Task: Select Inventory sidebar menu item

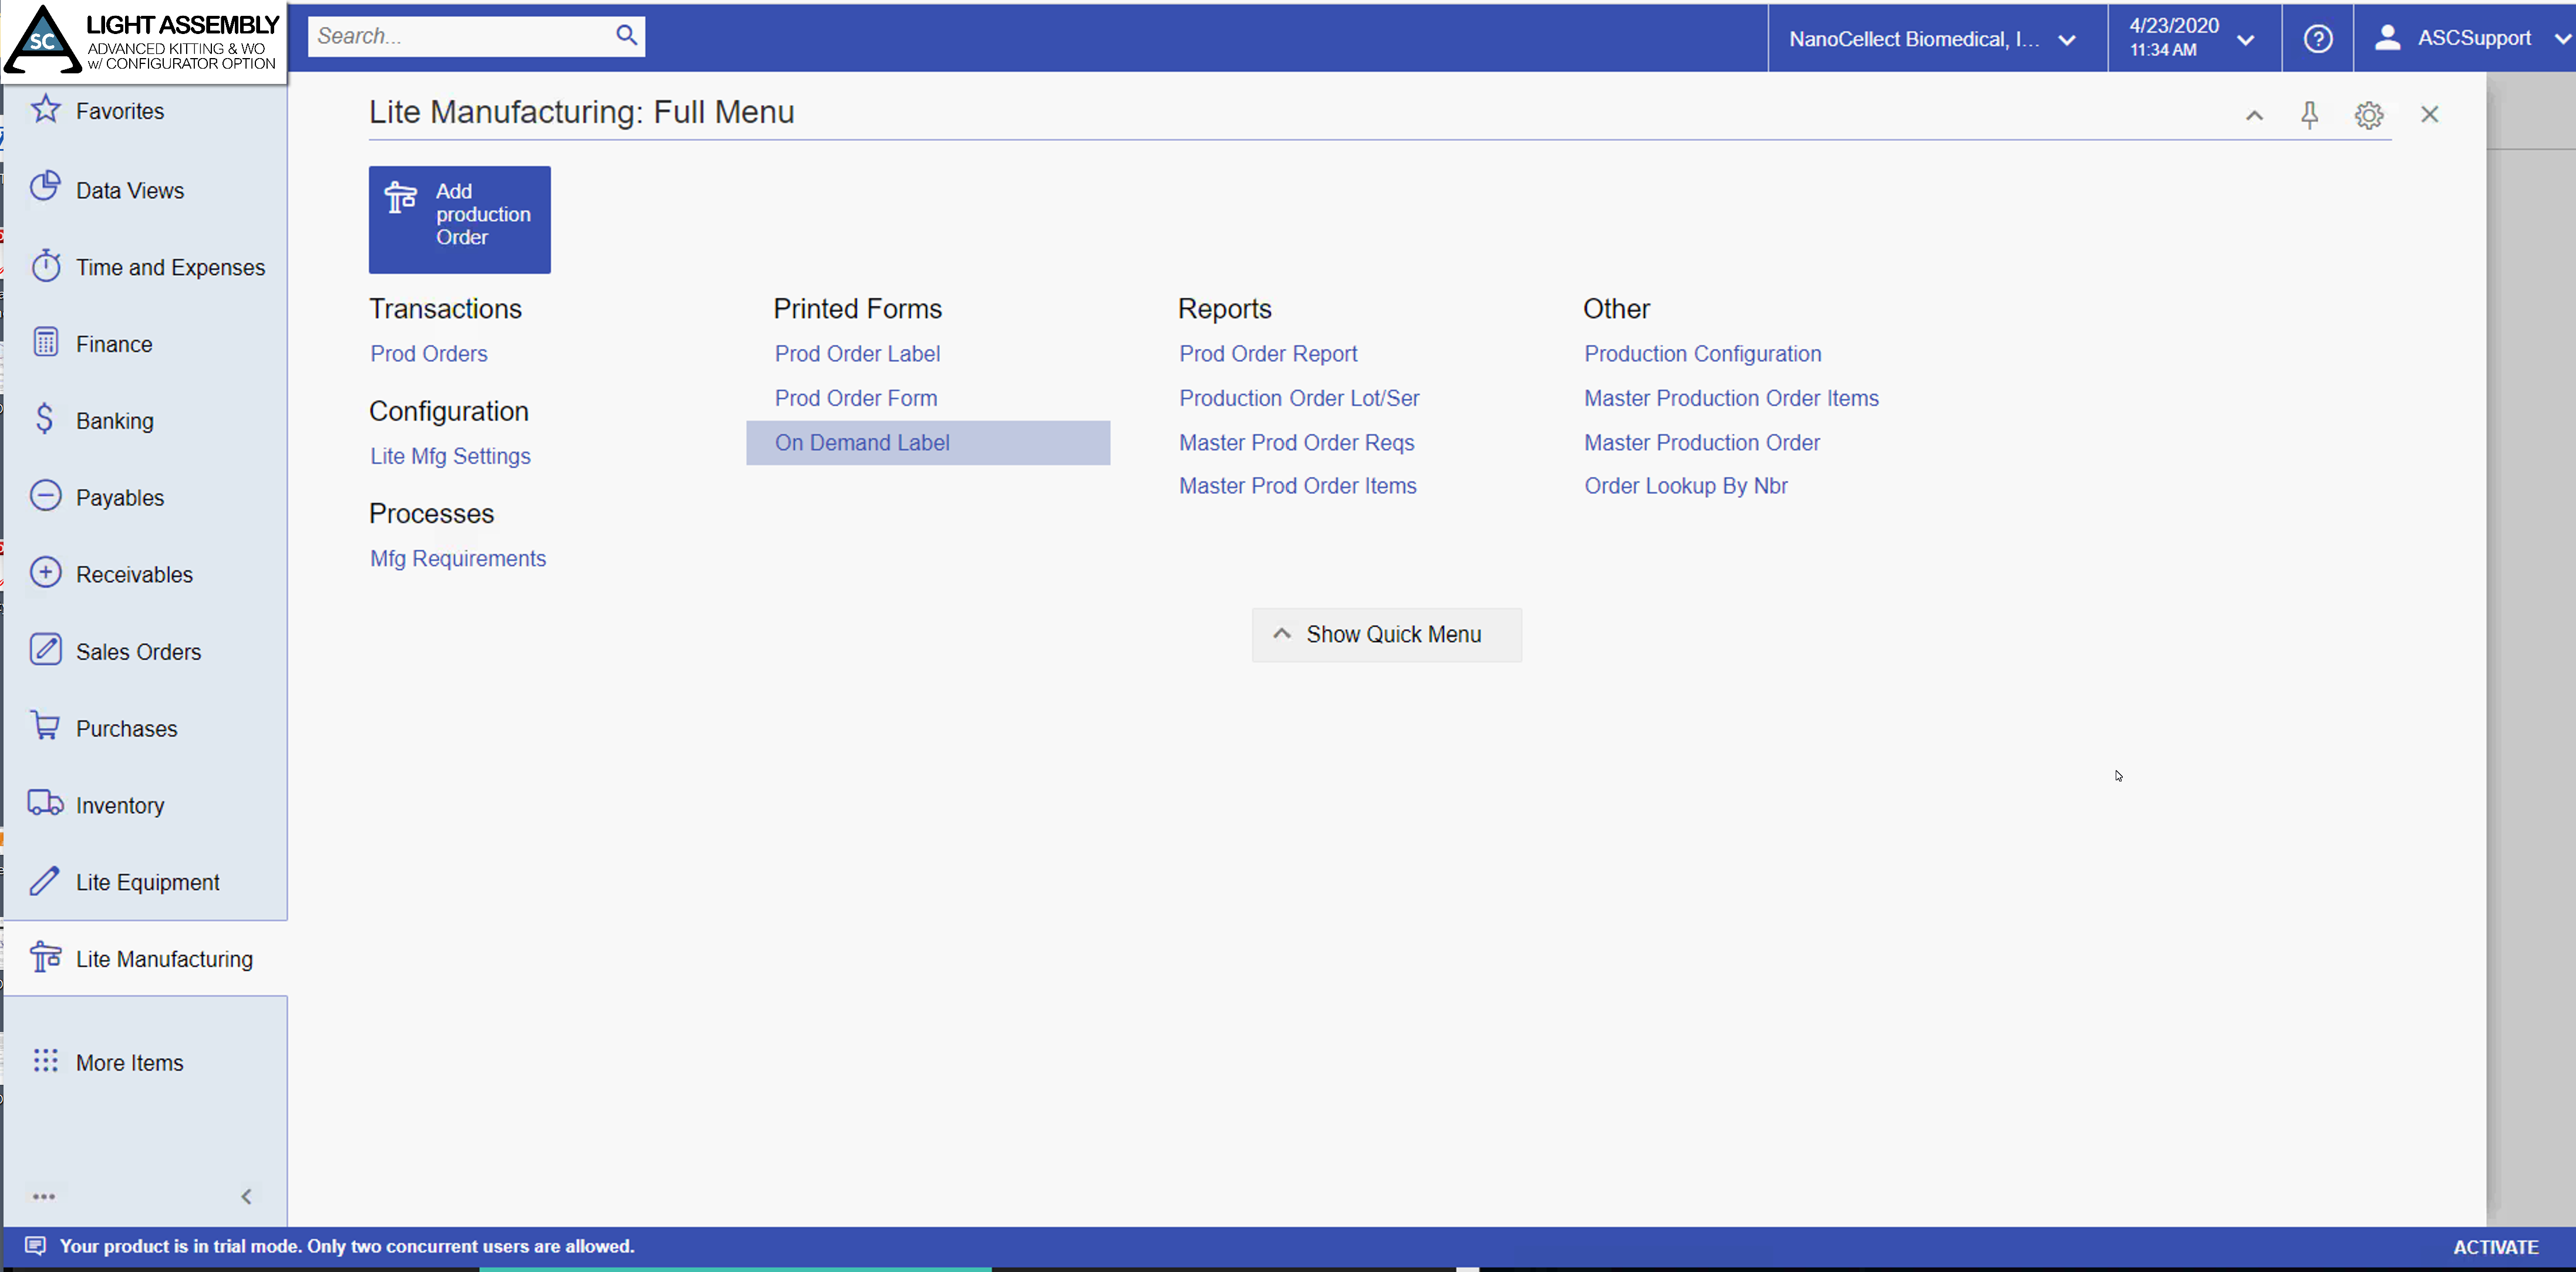Action: 146,806
